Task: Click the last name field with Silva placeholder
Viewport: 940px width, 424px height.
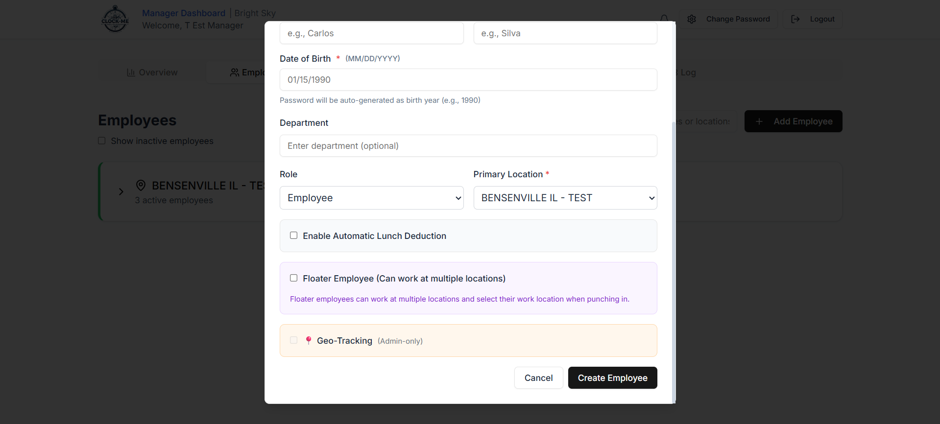Action: click(565, 33)
